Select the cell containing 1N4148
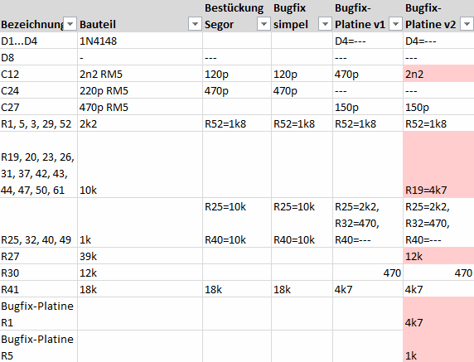 [x=140, y=41]
